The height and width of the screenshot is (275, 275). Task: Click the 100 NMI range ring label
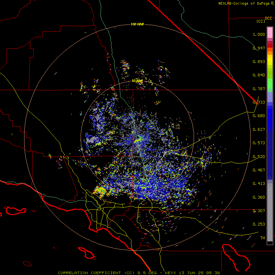point(137,24)
